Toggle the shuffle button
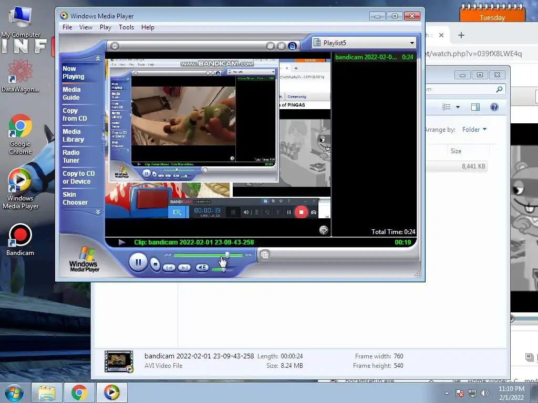 click(x=270, y=46)
